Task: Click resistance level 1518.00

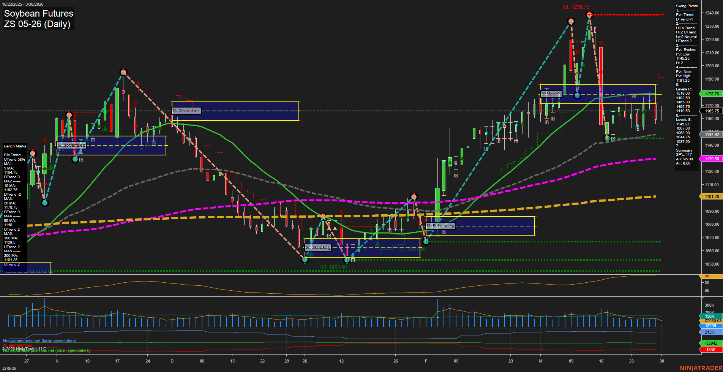Action: click(683, 93)
